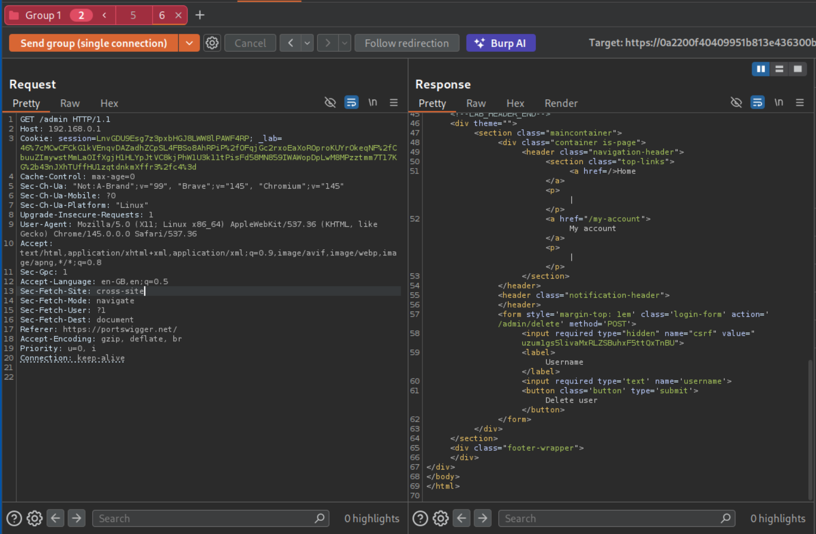
Task: Open response search settings gear
Action: (x=440, y=518)
